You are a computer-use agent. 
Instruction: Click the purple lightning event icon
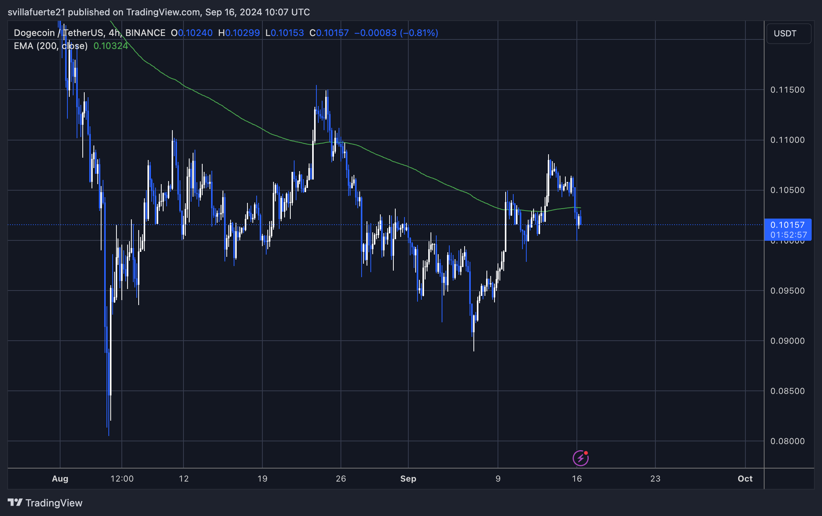pos(581,458)
